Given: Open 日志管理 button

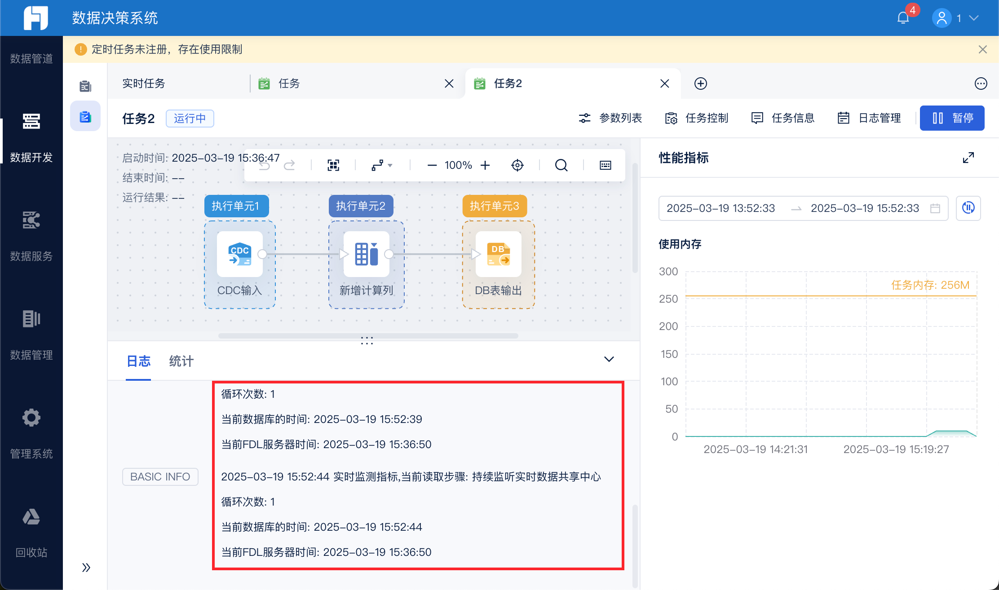Looking at the screenshot, I should coord(870,118).
